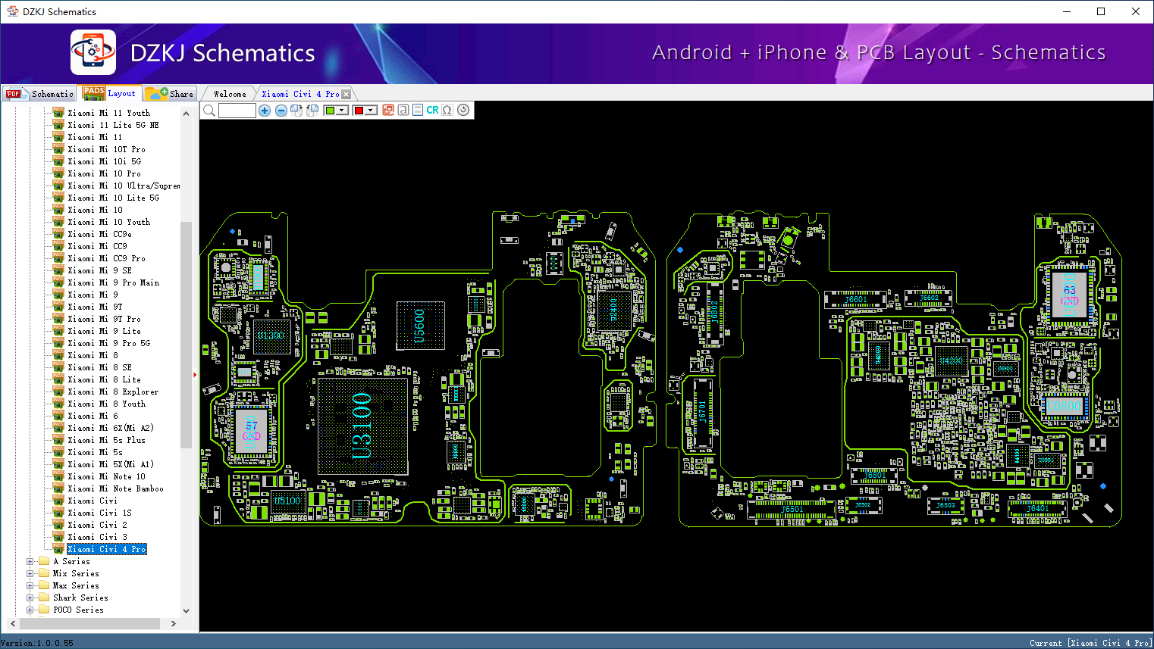The height and width of the screenshot is (649, 1154).
Task: Collapse the tree panel using the red splitter arrow
Action: 195,374
